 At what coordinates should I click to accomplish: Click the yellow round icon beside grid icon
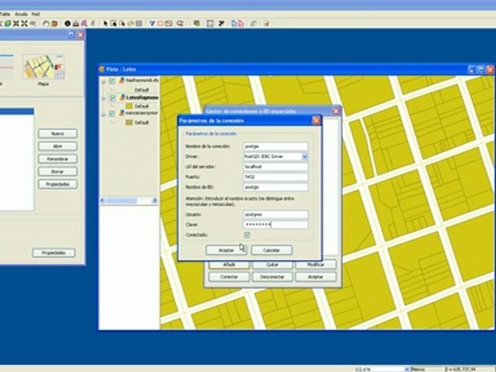pyautogui.click(x=131, y=23)
